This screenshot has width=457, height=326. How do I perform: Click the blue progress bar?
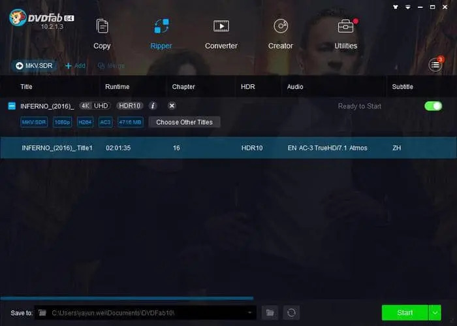click(127, 299)
